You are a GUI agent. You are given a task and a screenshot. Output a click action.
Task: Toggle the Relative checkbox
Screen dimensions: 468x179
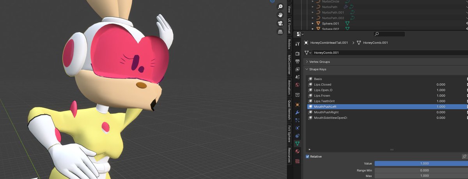[307, 156]
